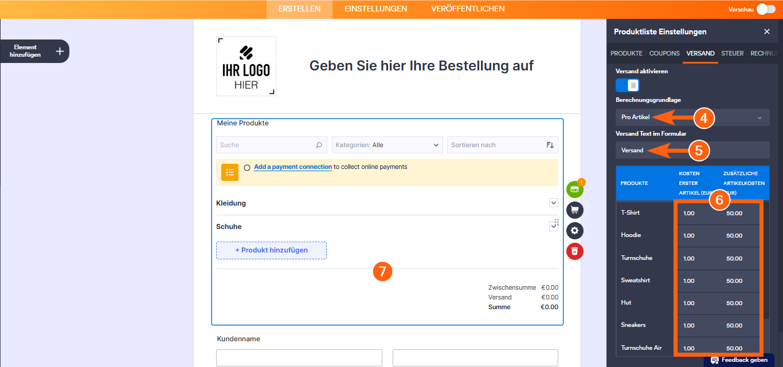Switch to the STEUER tab
The image size is (783, 367).
point(733,53)
